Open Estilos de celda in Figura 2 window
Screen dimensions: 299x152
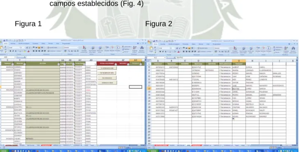coord(251,50)
